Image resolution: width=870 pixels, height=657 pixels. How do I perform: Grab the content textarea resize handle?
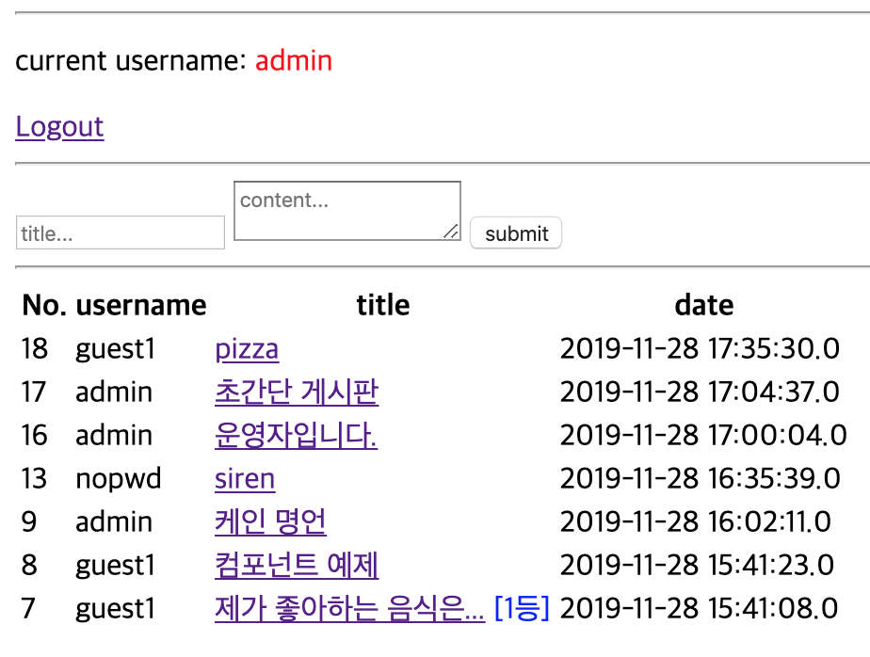[x=452, y=232]
